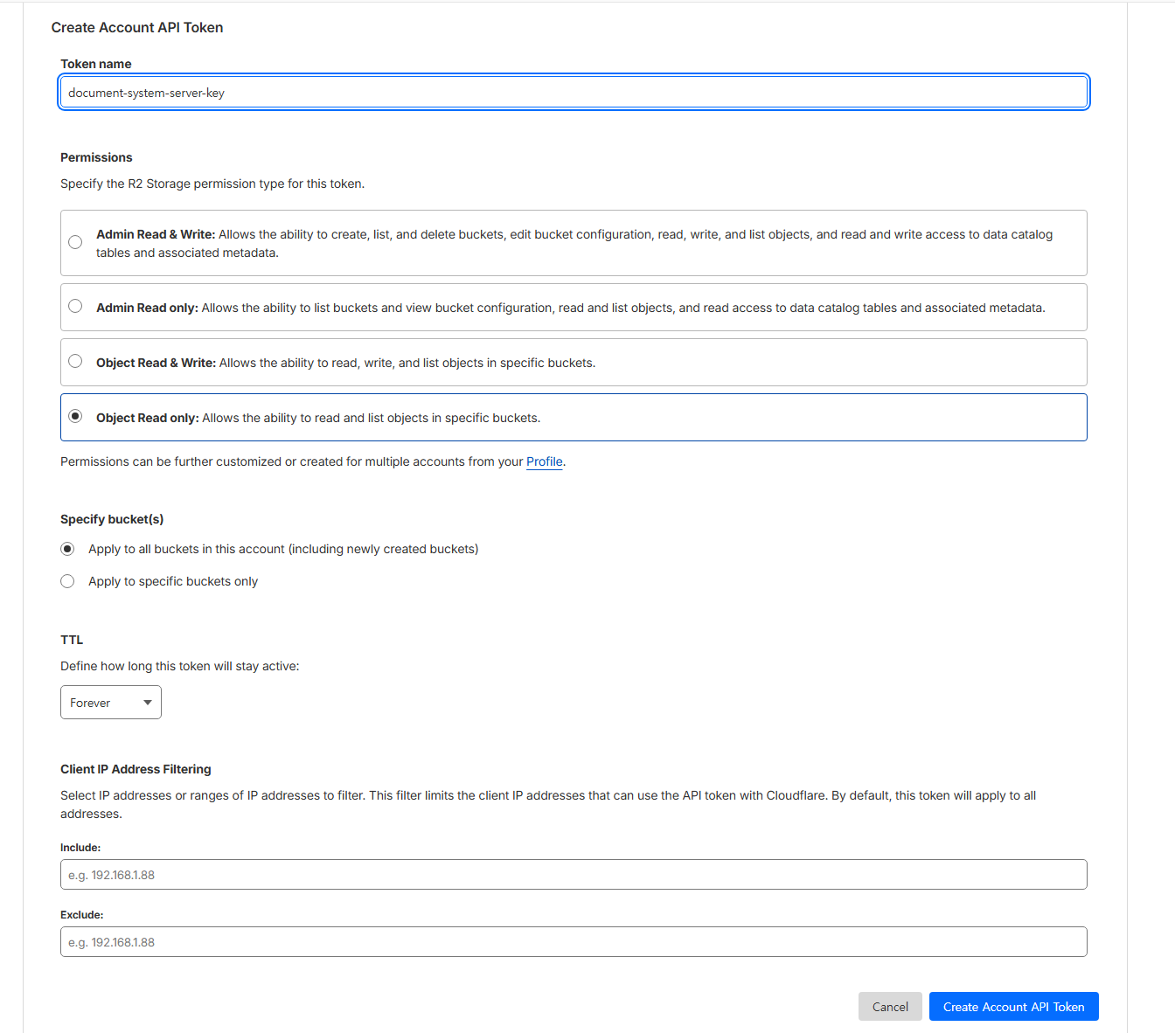Click the Admin Read only option card
Screen dimensions: 1175x1033
574,307
